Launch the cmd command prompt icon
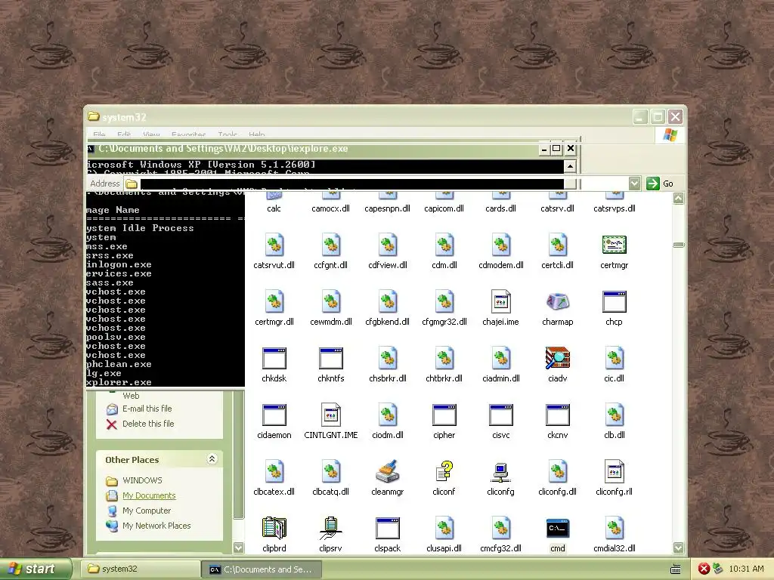Viewport: 774px width, 580px height. pyautogui.click(x=557, y=529)
